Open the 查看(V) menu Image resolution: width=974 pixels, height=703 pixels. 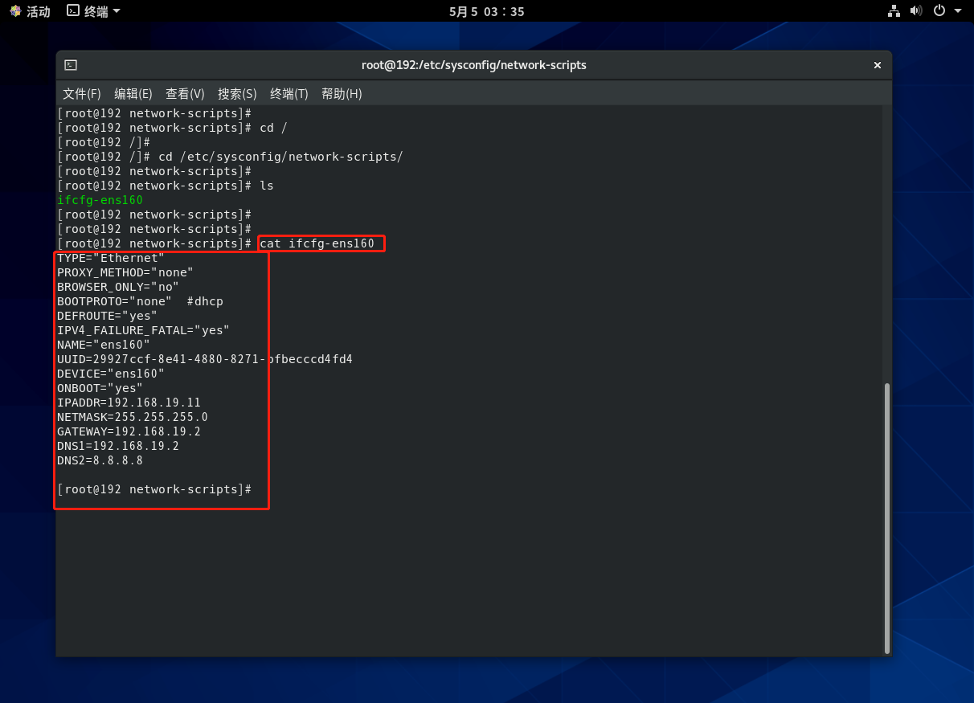185,94
